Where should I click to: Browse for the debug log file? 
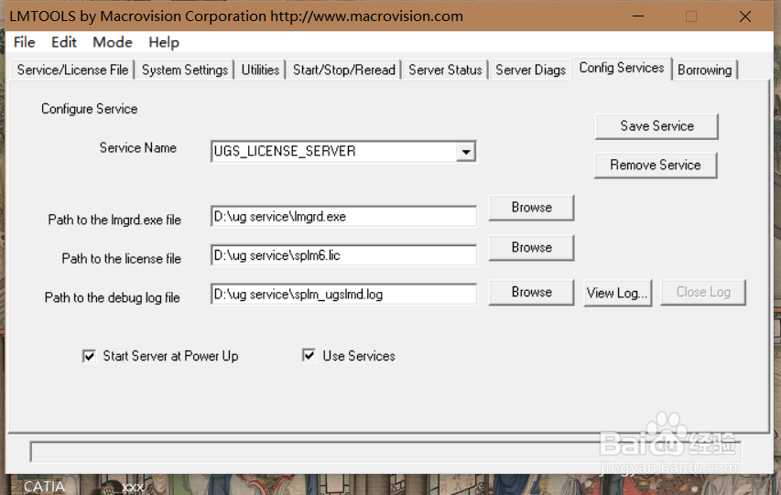coord(531,292)
